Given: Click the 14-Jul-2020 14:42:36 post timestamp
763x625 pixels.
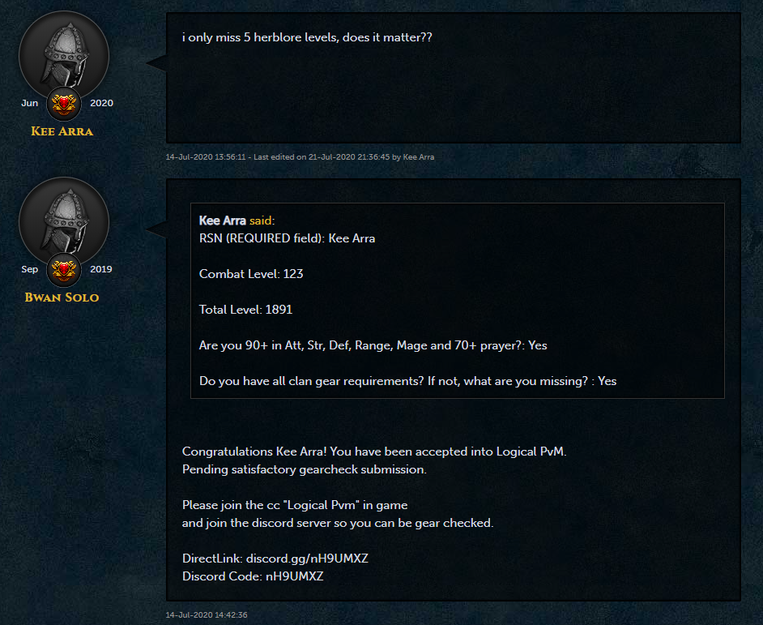Looking at the screenshot, I should tap(207, 614).
